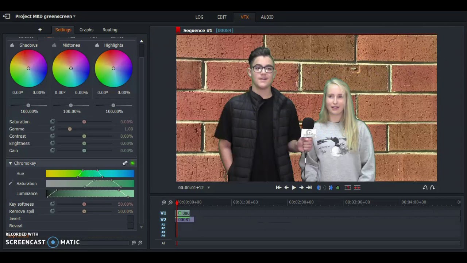467x263 pixels.
Task: Open the timecode dropdown arrow
Action: click(x=209, y=188)
